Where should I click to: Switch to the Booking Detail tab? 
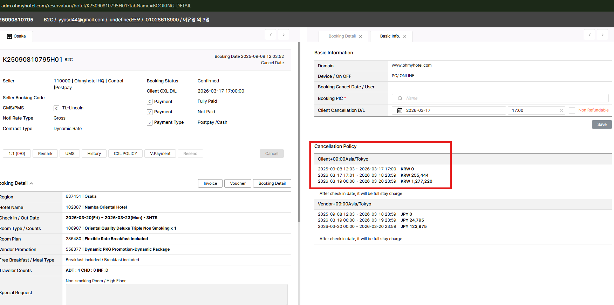(342, 36)
